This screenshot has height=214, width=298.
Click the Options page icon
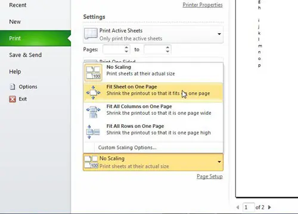click(x=13, y=87)
